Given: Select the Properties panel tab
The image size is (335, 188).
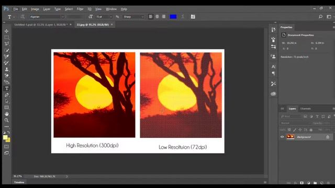Looking at the screenshot, I should (x=286, y=27).
